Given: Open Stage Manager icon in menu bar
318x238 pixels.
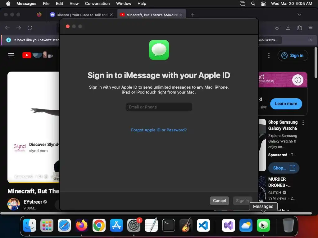Looking at the screenshot, I should pyautogui.click(x=242, y=4).
